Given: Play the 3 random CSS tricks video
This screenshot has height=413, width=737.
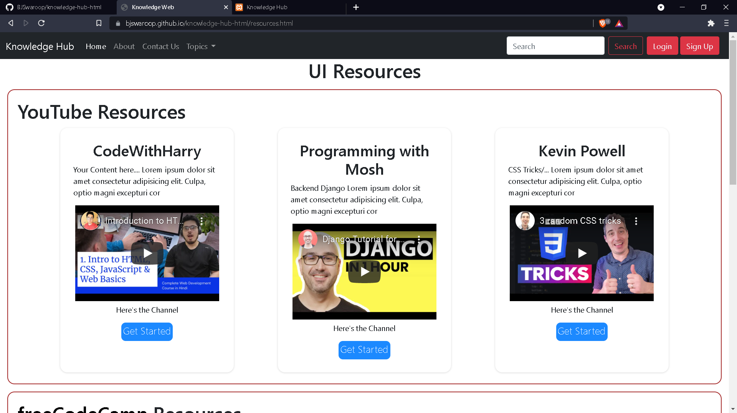Looking at the screenshot, I should (x=582, y=253).
